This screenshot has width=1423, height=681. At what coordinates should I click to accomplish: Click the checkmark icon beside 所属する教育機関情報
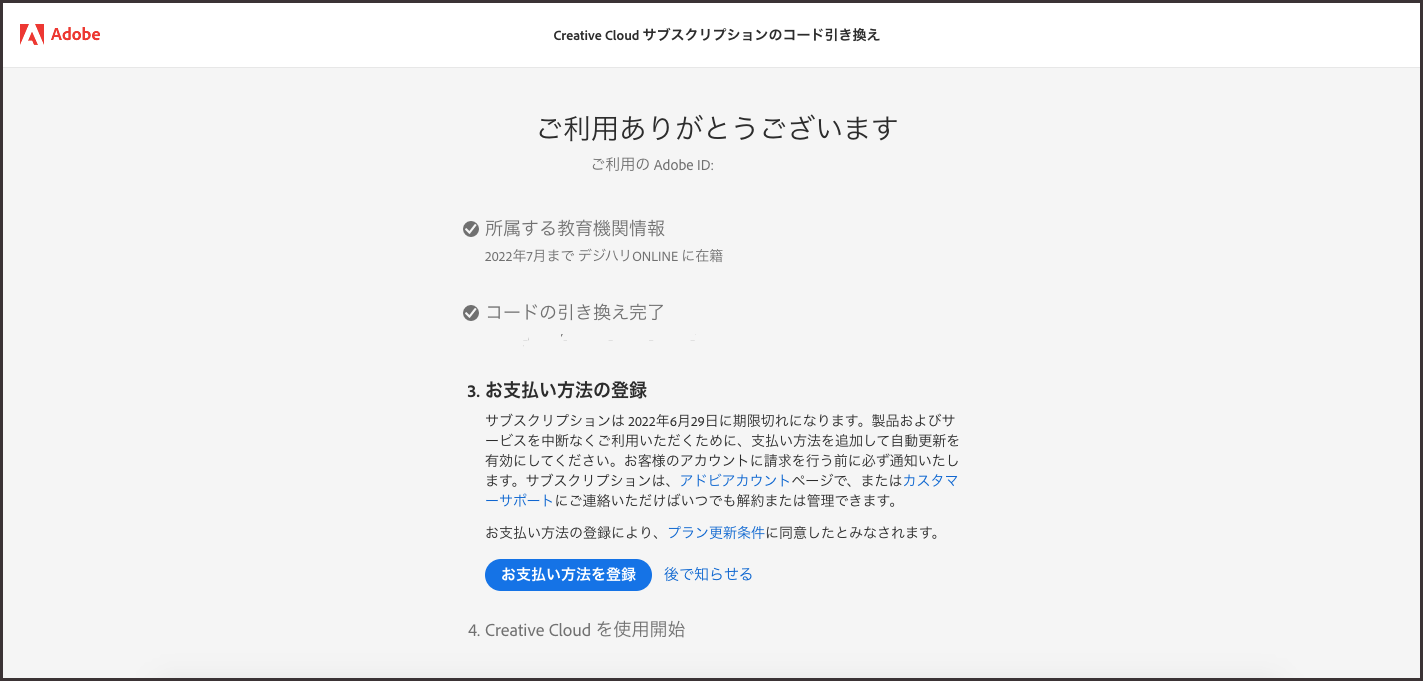point(471,229)
